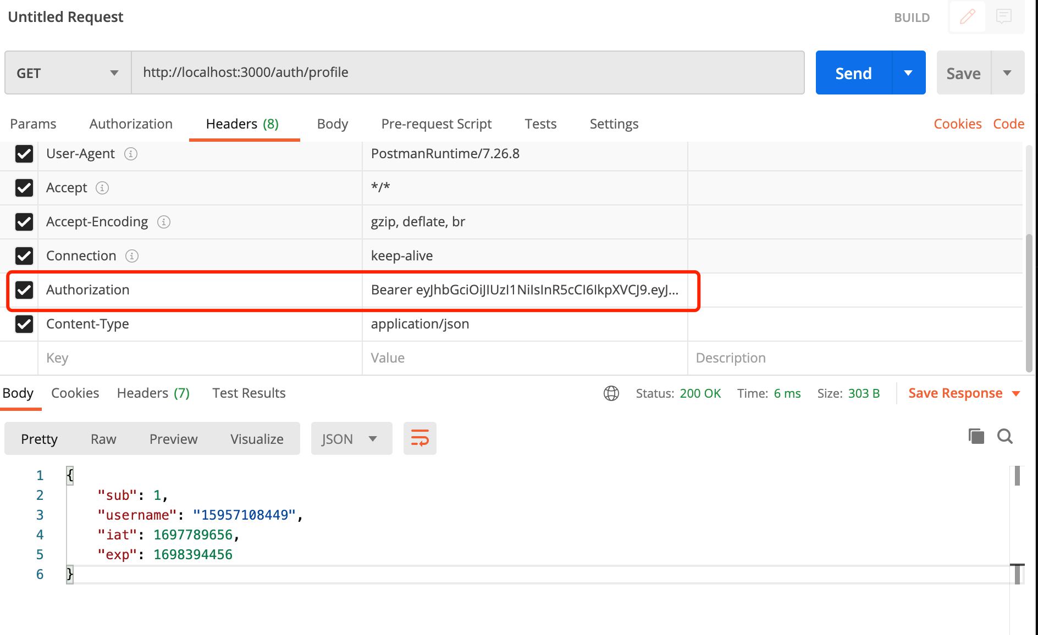Image resolution: width=1038 pixels, height=635 pixels.
Task: Click the globe network icon near Status
Action: point(611,393)
